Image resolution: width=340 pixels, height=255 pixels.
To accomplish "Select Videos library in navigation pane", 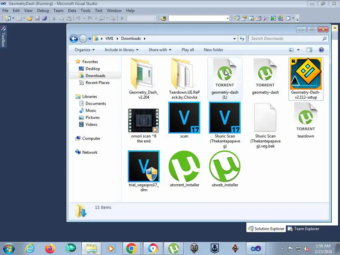I will (91, 125).
